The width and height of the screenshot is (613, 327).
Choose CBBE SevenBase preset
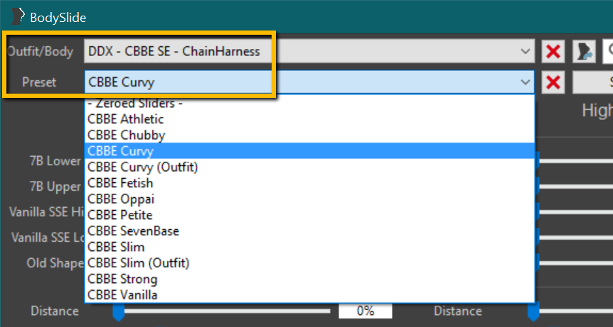309,231
